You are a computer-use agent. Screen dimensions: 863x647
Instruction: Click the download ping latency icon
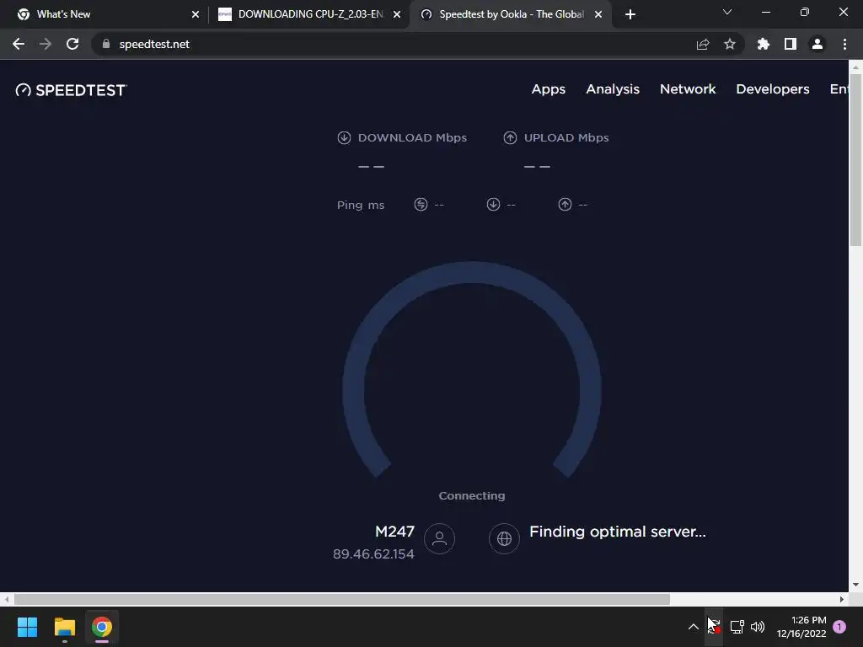tap(493, 205)
